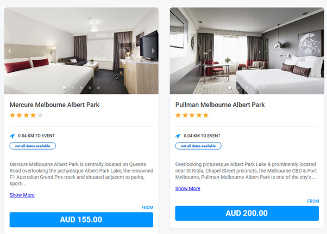Select the first carousel dot on Mercure photo
Viewport: 327px width, 234px height.
(x=64, y=88)
